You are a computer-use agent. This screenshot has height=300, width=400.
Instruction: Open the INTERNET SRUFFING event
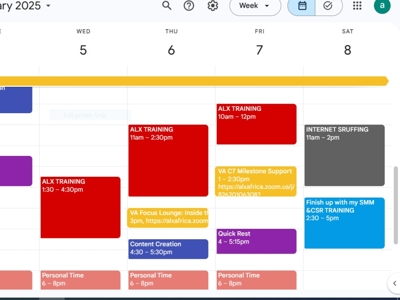[x=344, y=155]
